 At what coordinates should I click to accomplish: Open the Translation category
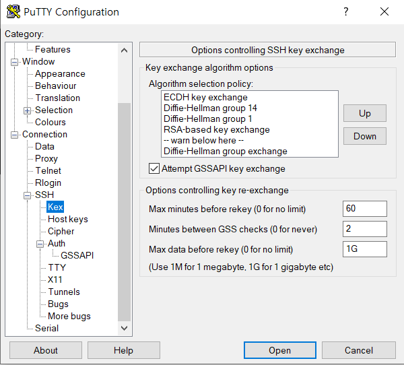click(x=57, y=98)
